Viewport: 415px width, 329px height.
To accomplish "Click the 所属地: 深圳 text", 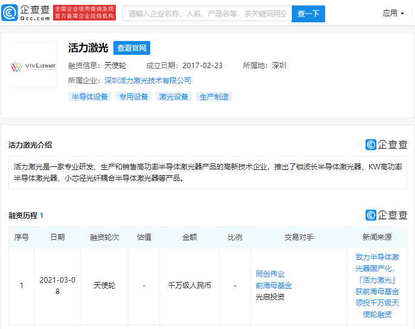I will [264, 66].
